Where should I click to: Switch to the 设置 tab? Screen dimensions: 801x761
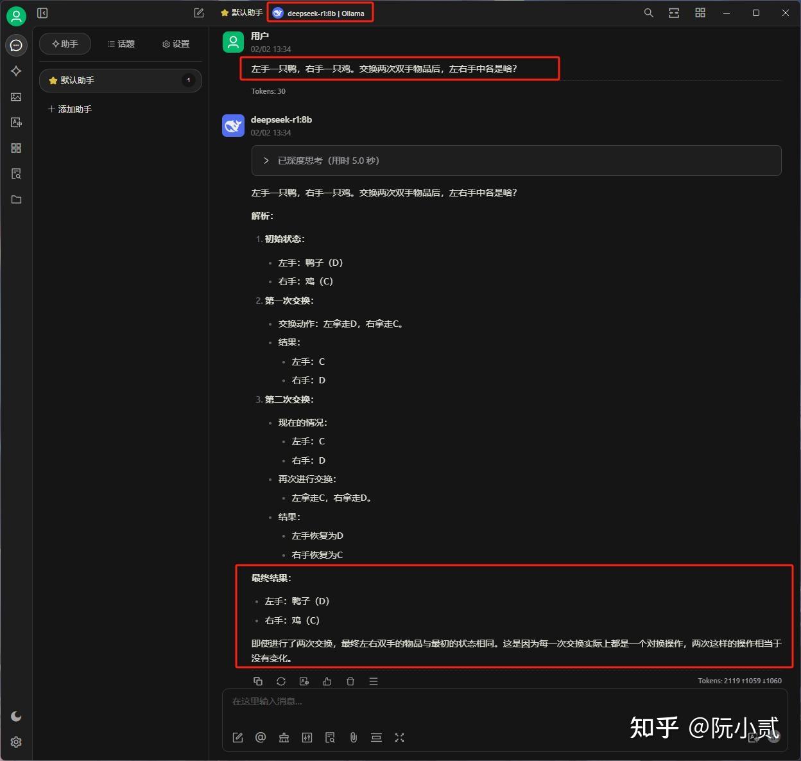(175, 44)
